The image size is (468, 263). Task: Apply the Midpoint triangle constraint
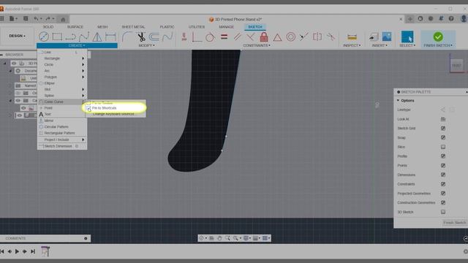(277, 37)
